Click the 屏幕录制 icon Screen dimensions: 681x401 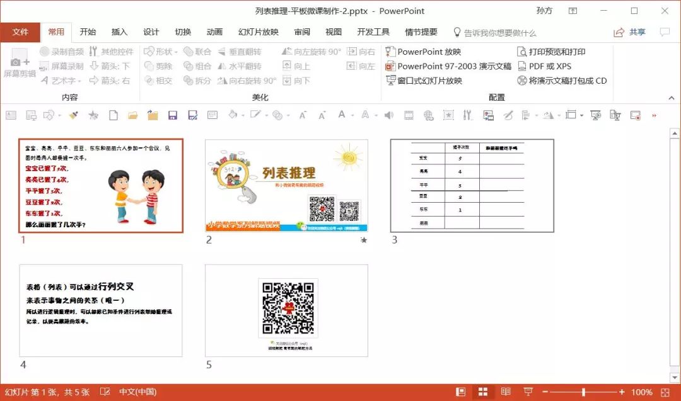pos(44,66)
